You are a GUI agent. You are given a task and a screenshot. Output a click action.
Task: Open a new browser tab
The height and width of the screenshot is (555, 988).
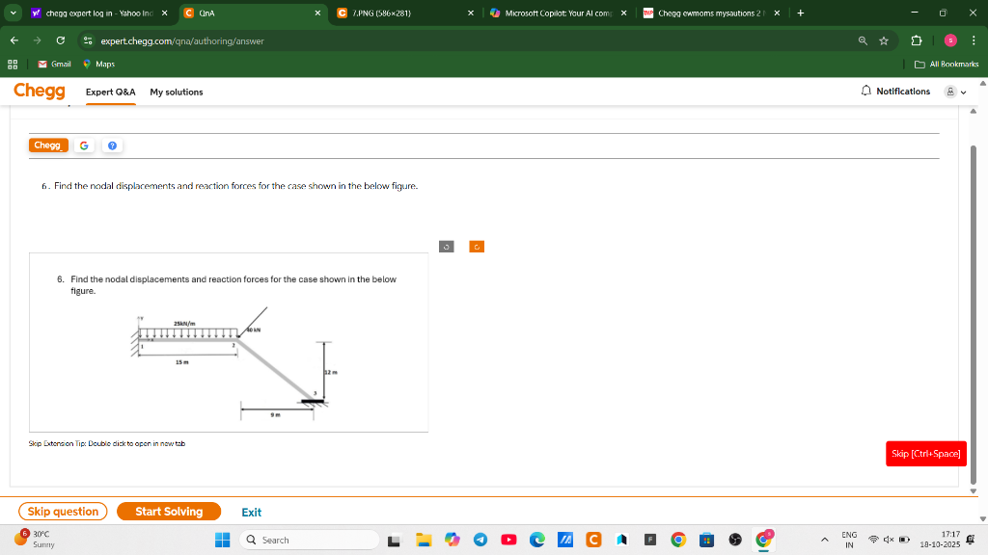point(800,13)
